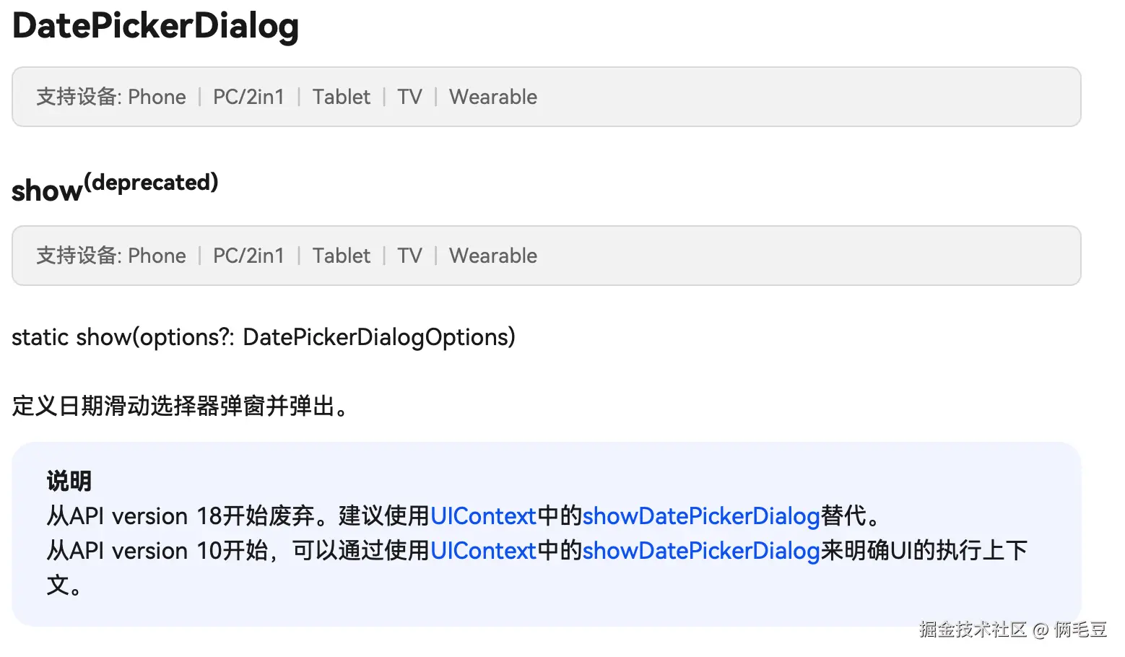
Task: Select PC/2in1 in the device list under DatePickerDialog
Action: click(248, 97)
